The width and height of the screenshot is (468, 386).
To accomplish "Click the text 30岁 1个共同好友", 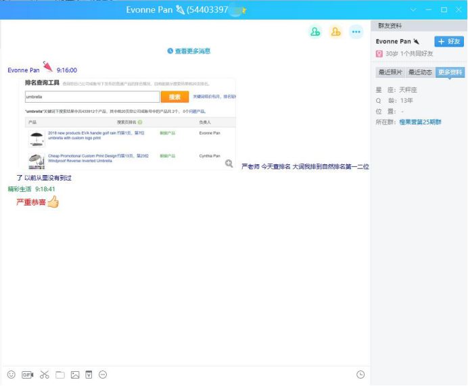I will tap(409, 53).
